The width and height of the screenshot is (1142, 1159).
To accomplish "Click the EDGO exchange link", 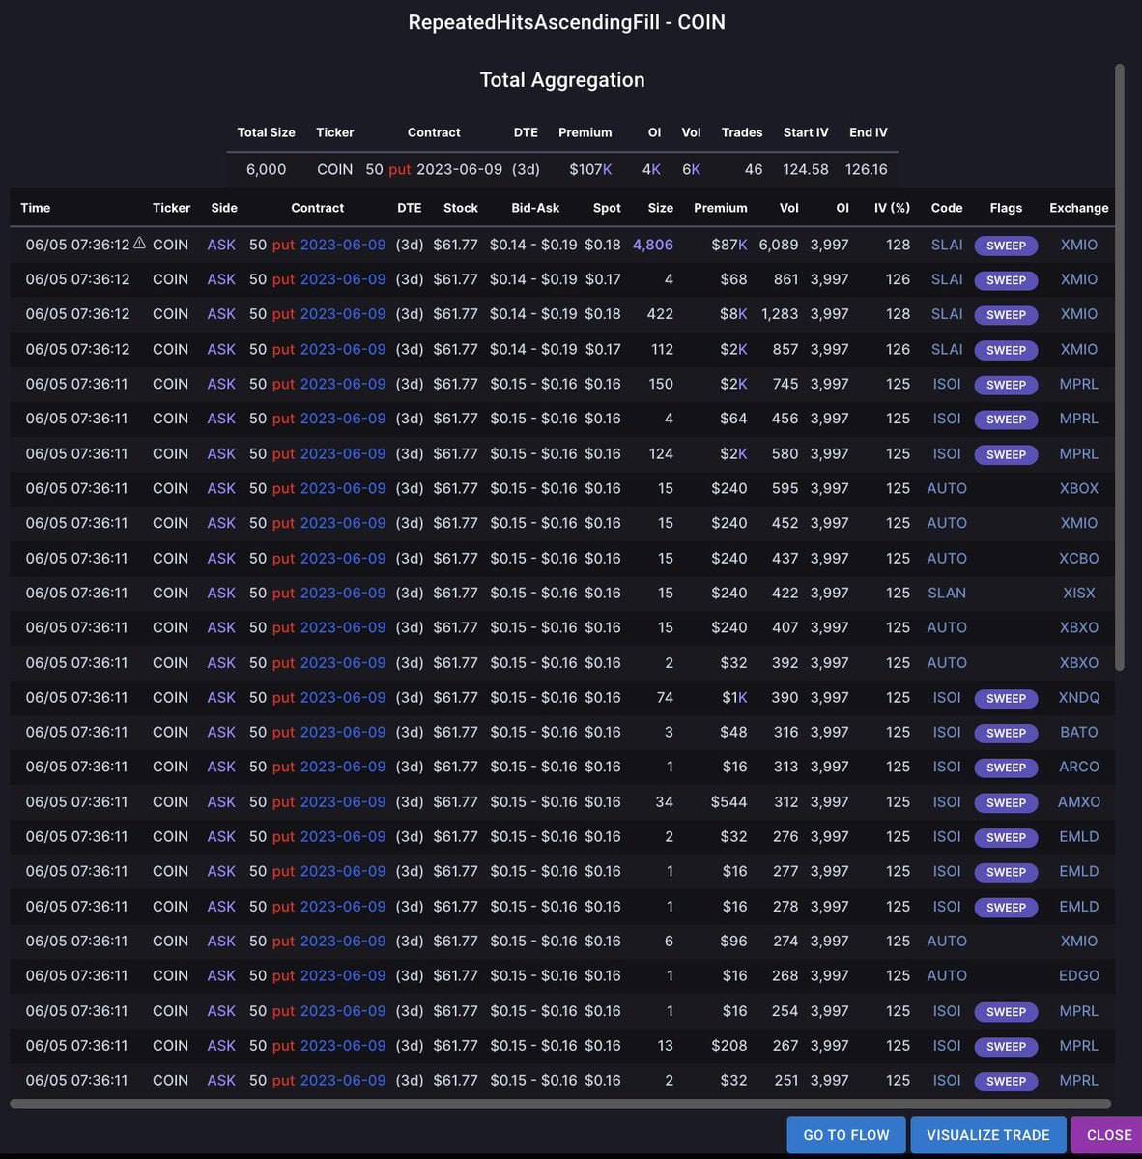I will [1078, 975].
